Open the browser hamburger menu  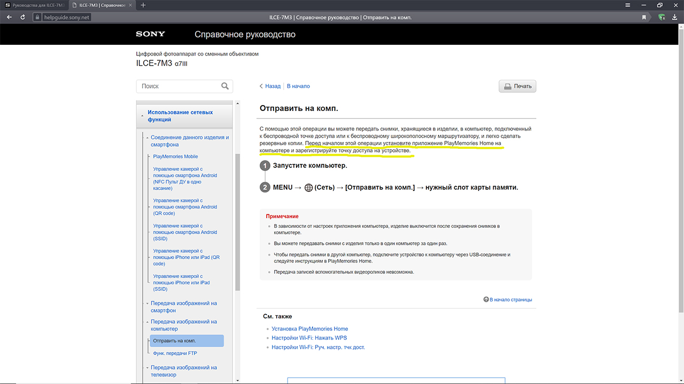pyautogui.click(x=627, y=5)
